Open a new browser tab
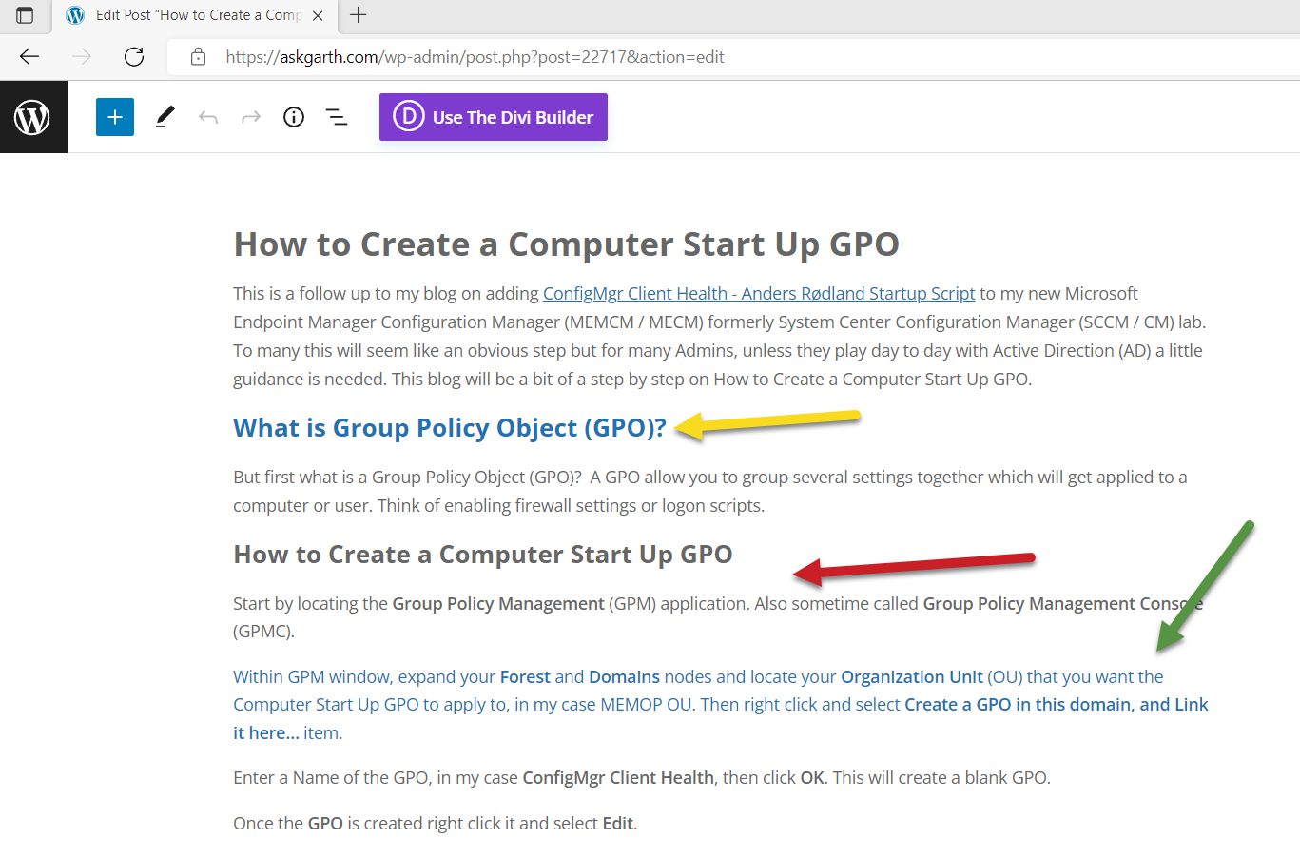 tap(359, 15)
